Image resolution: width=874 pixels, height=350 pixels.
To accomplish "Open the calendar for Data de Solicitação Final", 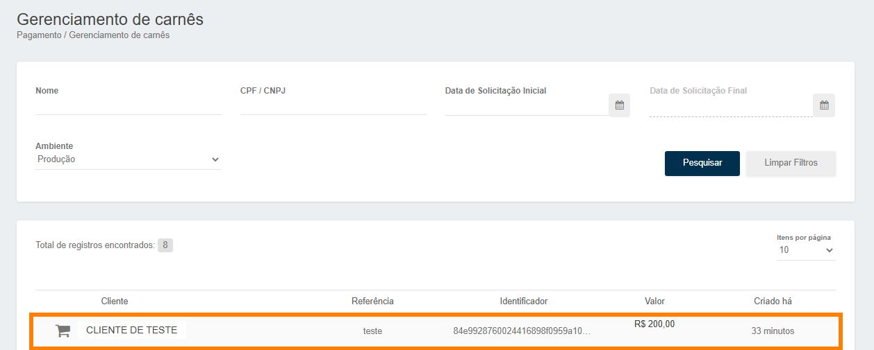I will click(823, 105).
